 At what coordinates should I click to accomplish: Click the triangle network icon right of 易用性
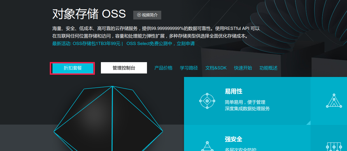point(334,101)
